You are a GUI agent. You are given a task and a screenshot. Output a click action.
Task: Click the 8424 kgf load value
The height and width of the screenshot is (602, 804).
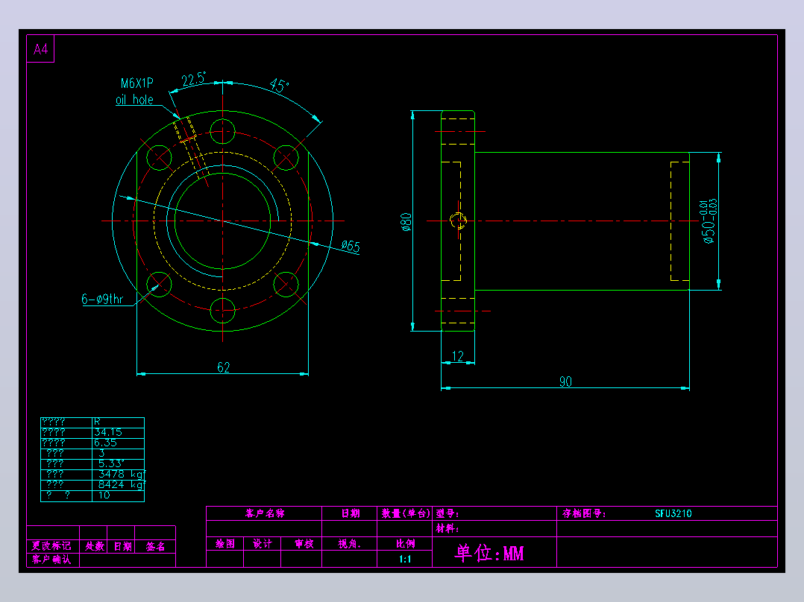click(122, 484)
